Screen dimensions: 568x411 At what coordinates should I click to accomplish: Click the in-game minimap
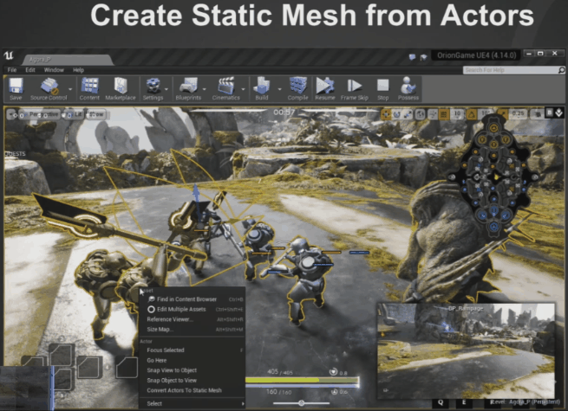[x=493, y=177]
